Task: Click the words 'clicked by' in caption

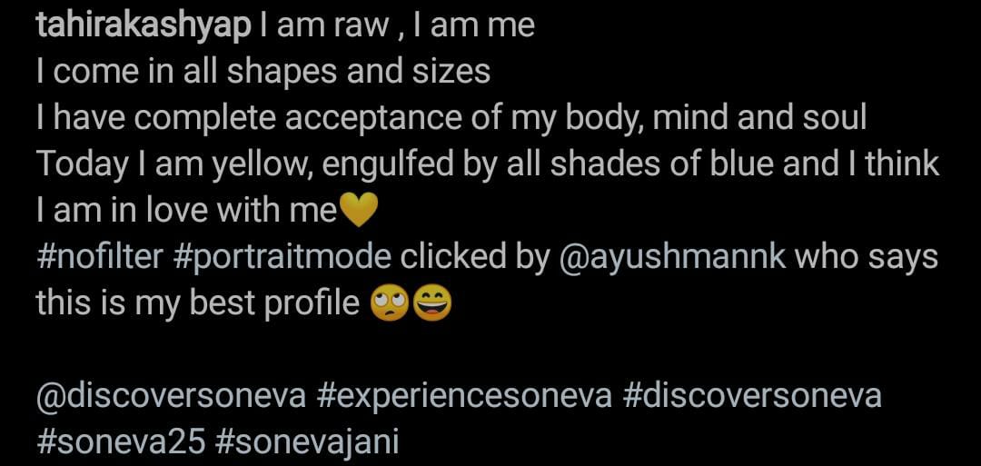Action: click(x=474, y=258)
